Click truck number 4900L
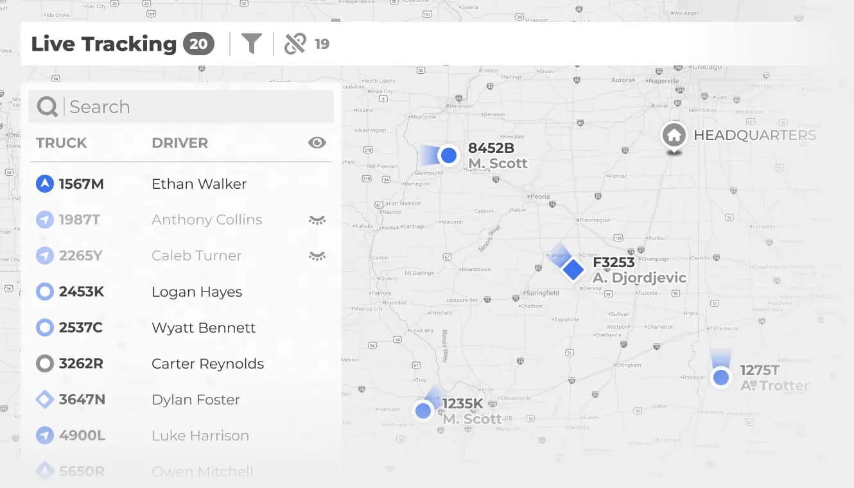The height and width of the screenshot is (488, 854). tap(82, 436)
